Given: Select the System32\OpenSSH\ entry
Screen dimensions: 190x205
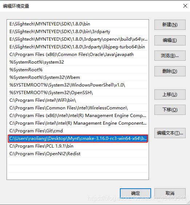Looking at the screenshot, I should (x=78, y=93).
